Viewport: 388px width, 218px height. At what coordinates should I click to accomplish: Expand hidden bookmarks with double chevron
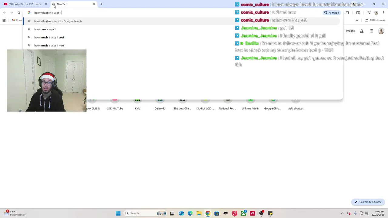click(357, 20)
